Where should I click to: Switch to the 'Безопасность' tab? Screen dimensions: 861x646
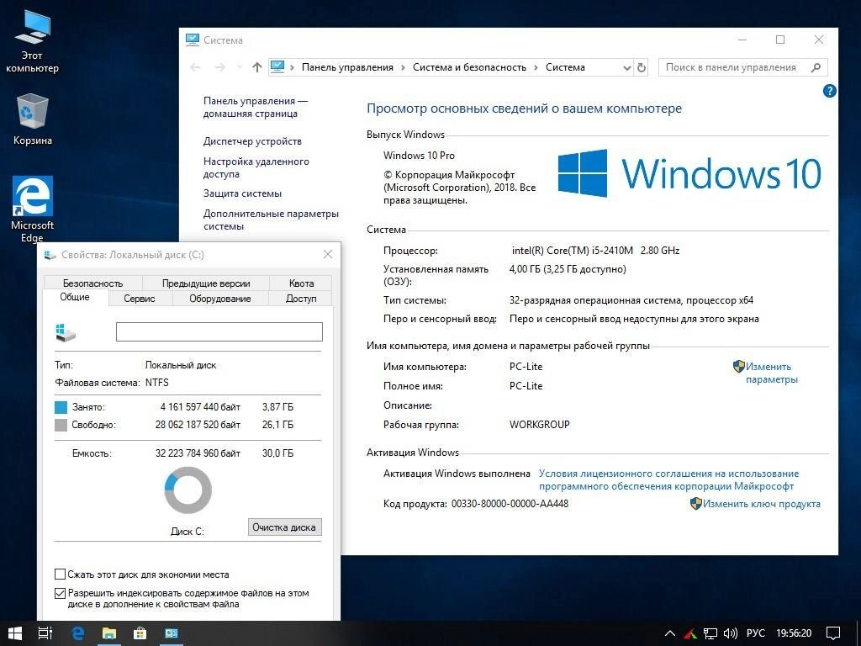[92, 283]
